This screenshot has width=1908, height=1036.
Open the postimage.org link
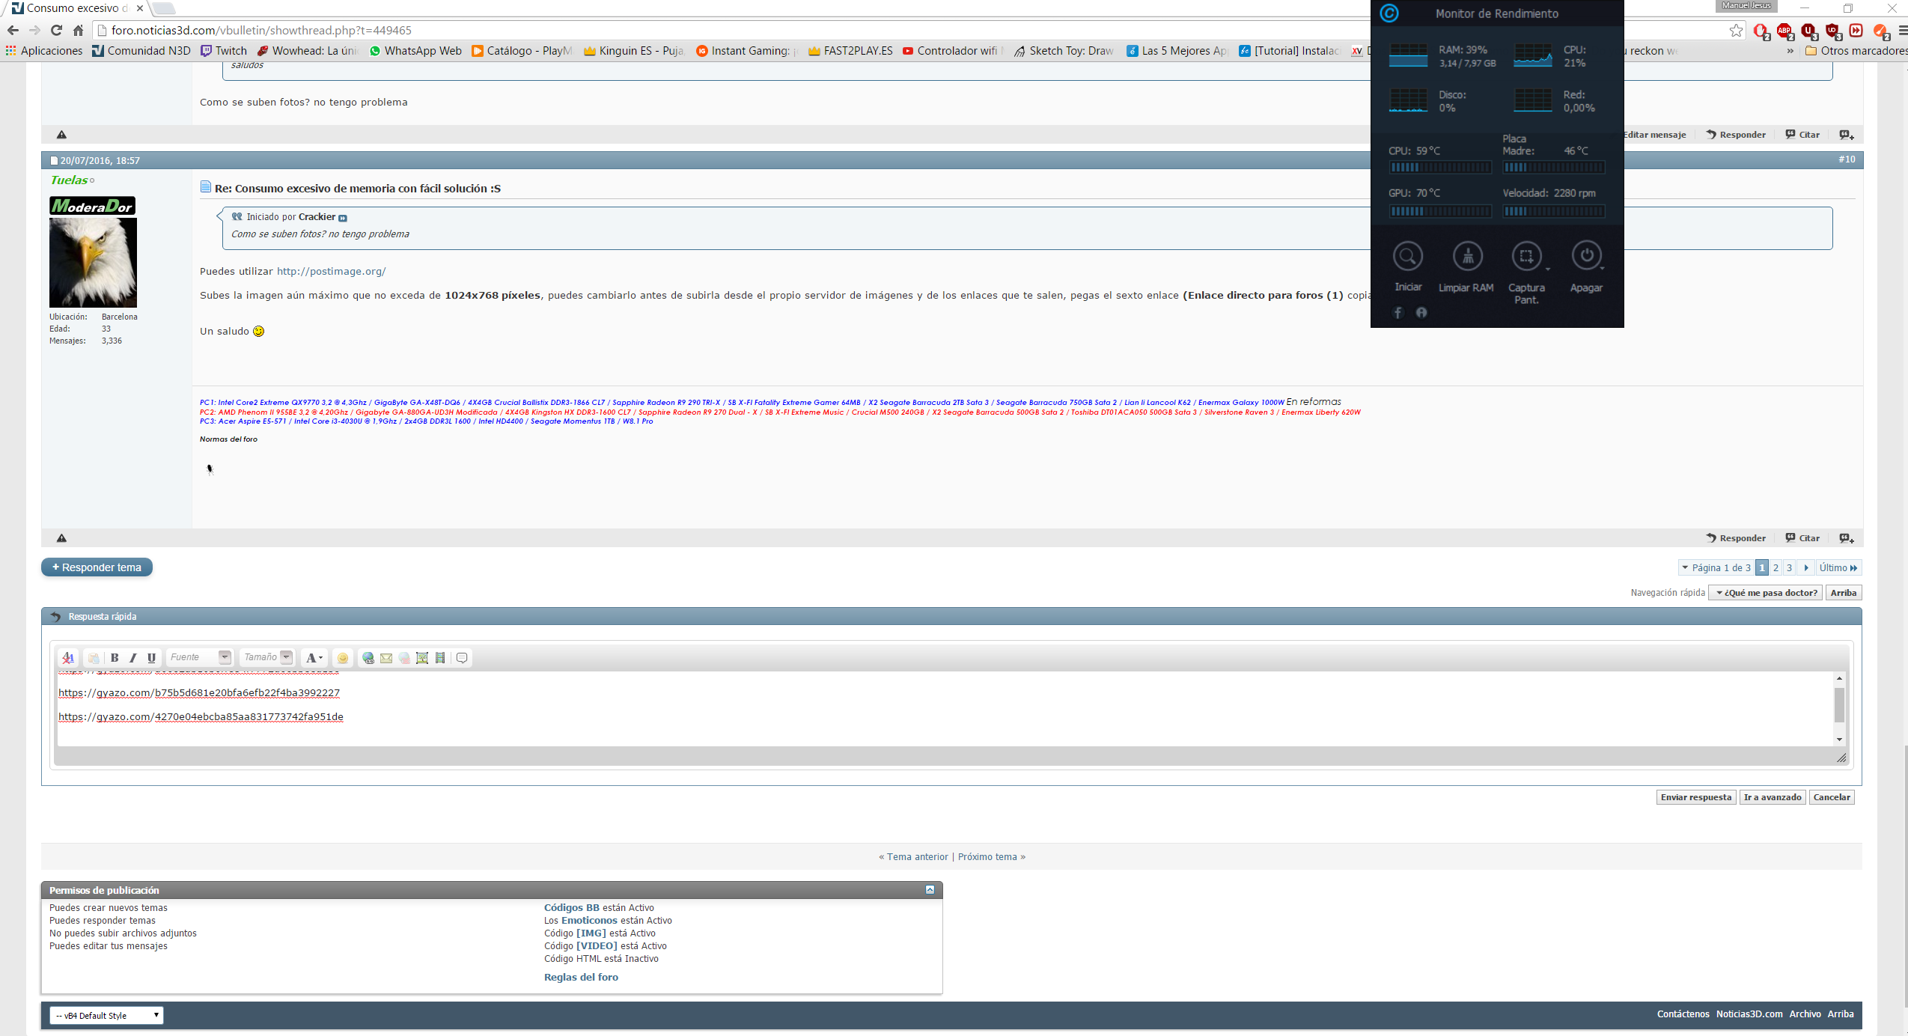(331, 272)
